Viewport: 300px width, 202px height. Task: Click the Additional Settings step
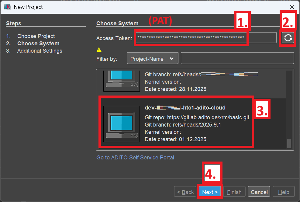click(x=40, y=51)
